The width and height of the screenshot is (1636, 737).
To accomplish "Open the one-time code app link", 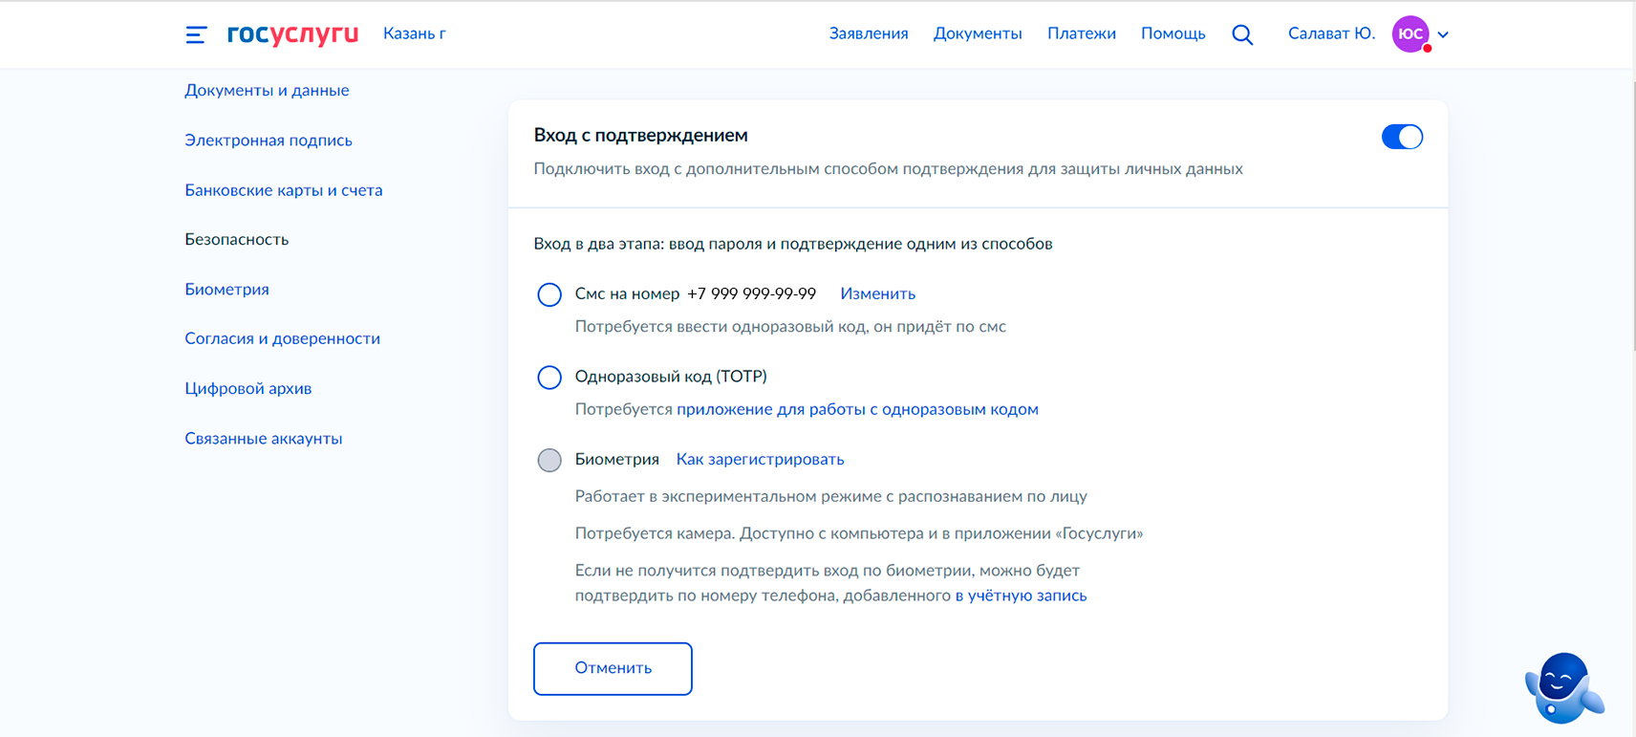I will click(x=857, y=409).
